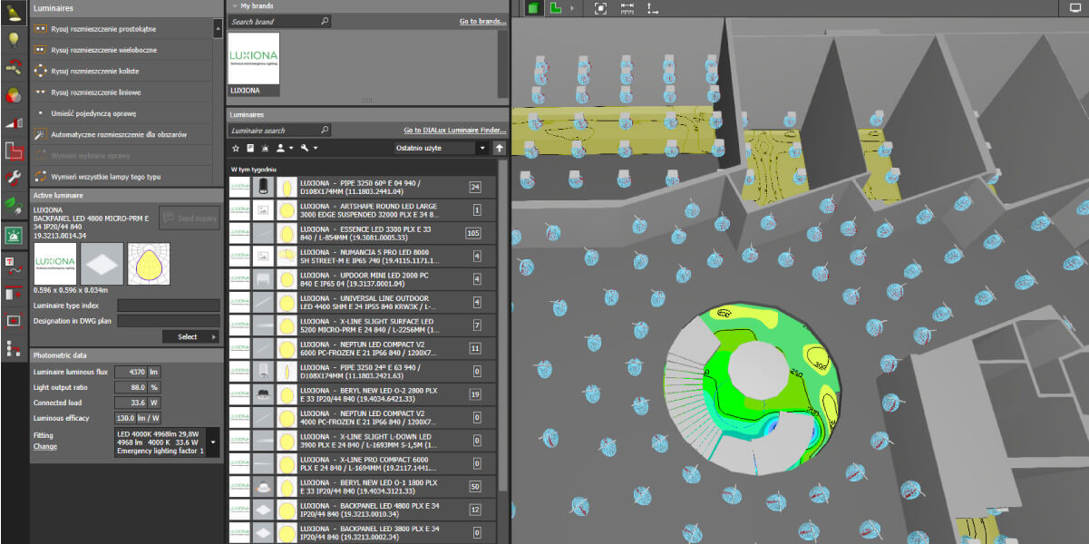Click the wrench maintenance sidebar icon

(14, 179)
